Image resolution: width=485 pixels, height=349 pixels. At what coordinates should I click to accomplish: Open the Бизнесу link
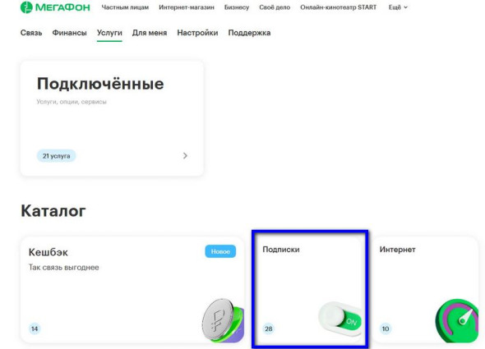[x=237, y=7]
